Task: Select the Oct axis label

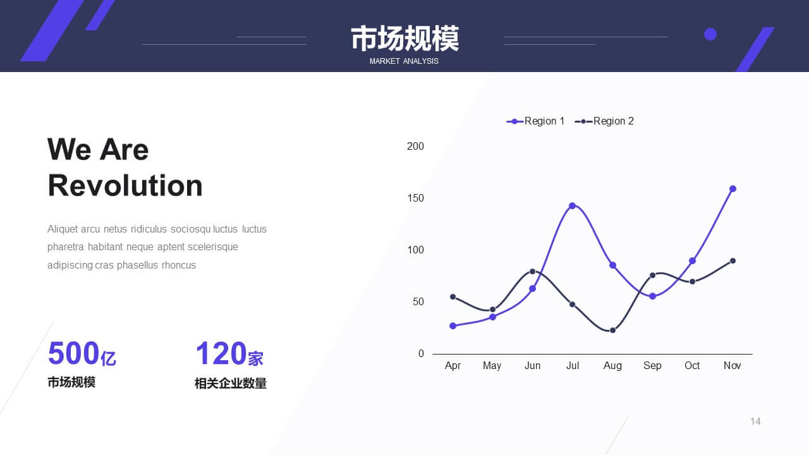Action: (x=692, y=366)
